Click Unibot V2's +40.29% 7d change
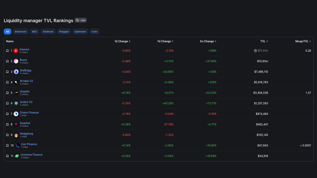The image size is (317, 178). pyautogui.click(x=168, y=103)
